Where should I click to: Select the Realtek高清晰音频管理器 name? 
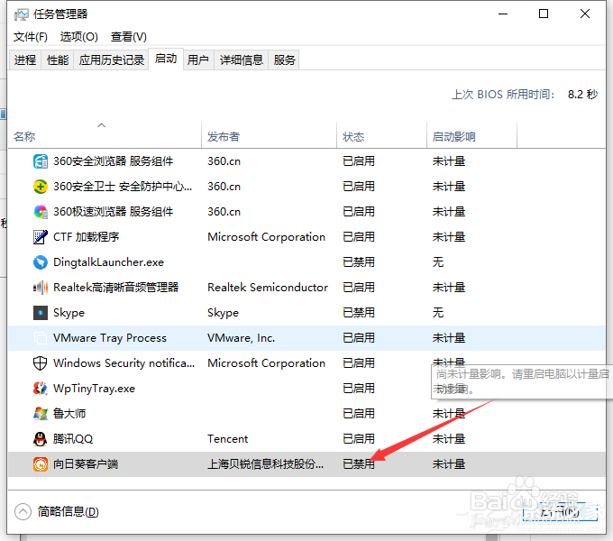coord(115,288)
